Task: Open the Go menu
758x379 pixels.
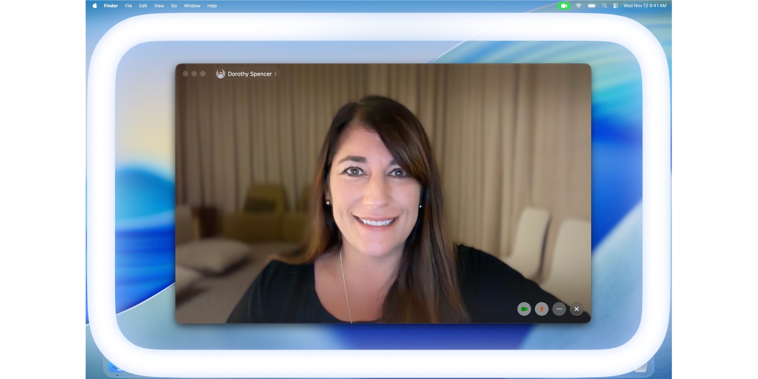Action: (x=174, y=6)
